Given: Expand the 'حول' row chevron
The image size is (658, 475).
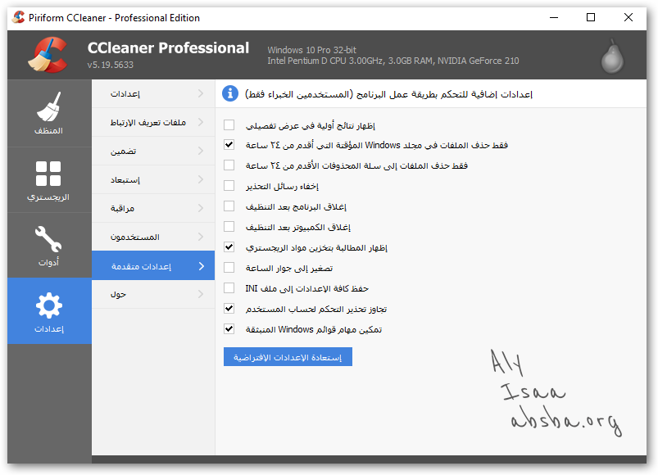Looking at the screenshot, I should (x=202, y=294).
